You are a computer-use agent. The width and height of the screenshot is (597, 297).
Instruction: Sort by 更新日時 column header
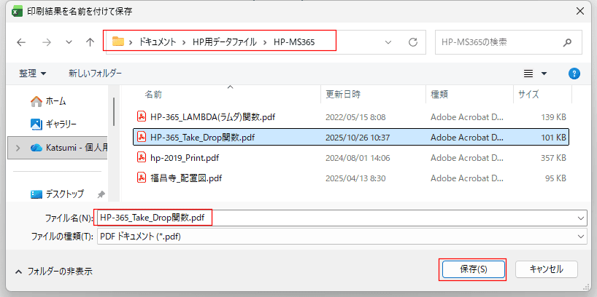[x=343, y=95]
